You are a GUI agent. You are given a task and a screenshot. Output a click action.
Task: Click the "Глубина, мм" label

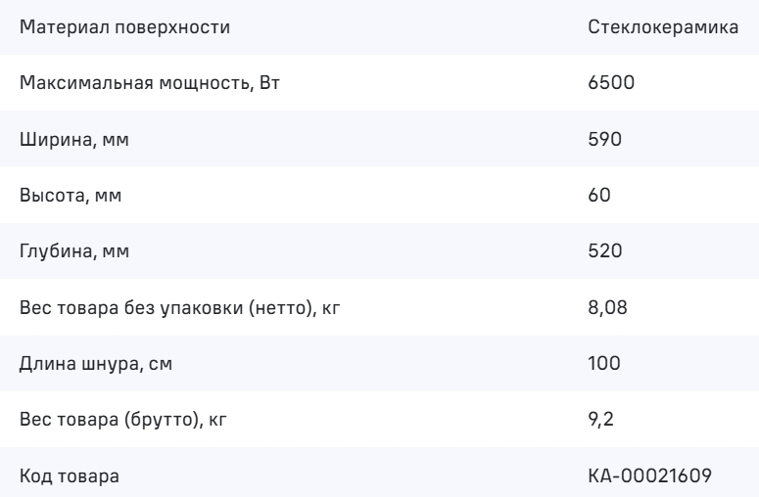tap(74, 252)
